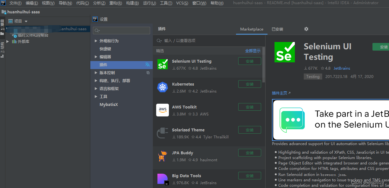Open the 1:项目 tool window side tab
Viewport: 389px width, 188px height.
(3, 28)
